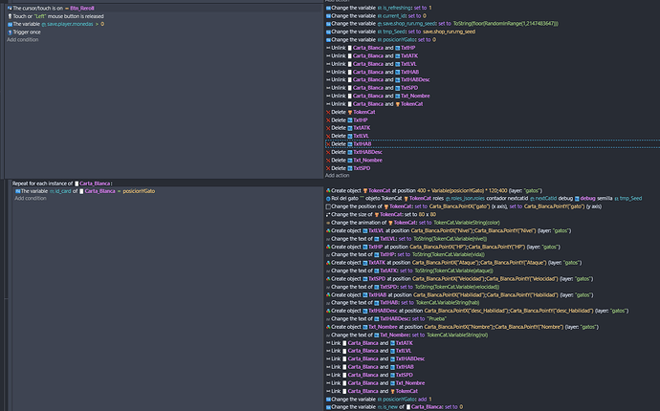Click the unlink icon for Carta_Blanca and TxtHP
The image size is (660, 411).
tap(328, 46)
